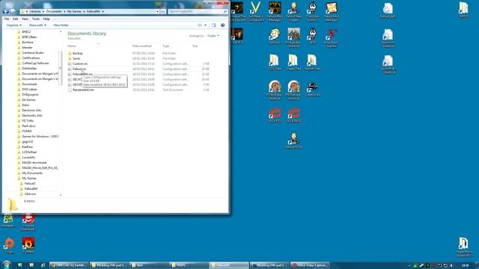Screen dimensions: 479x269
Task: Select Downloads in the navigation tree
Action: click(x=29, y=84)
